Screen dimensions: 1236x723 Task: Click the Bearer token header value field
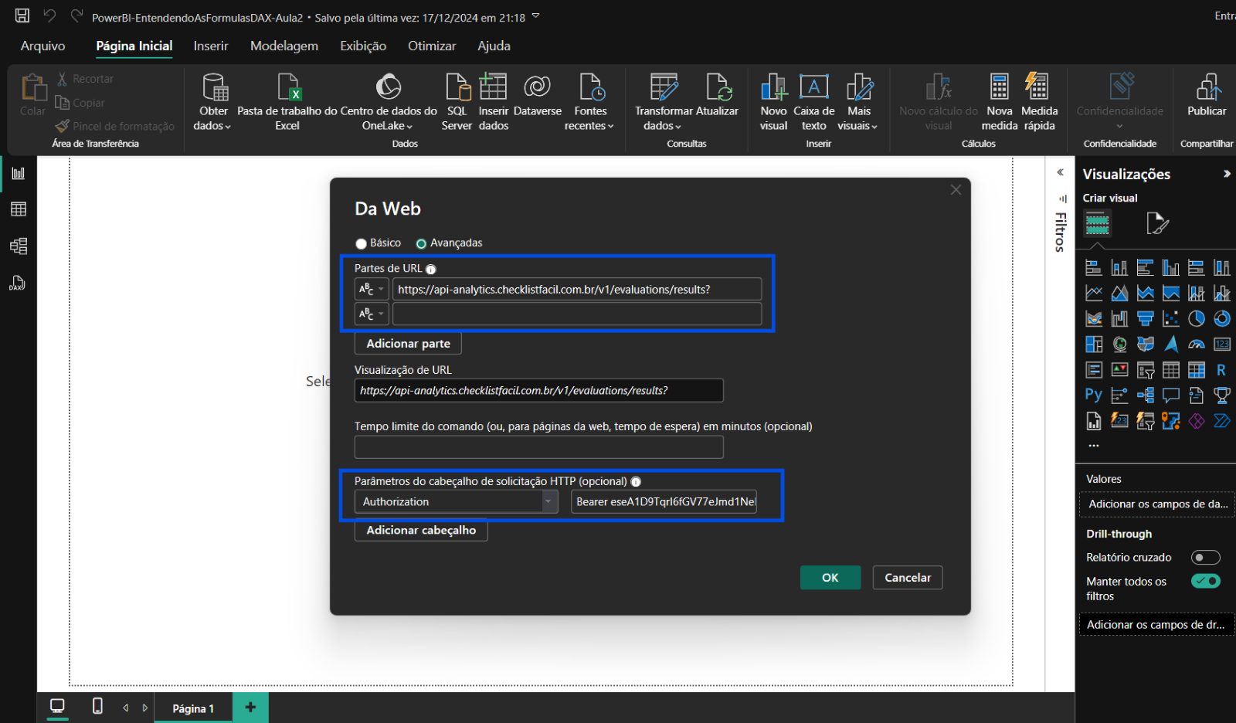click(x=664, y=502)
